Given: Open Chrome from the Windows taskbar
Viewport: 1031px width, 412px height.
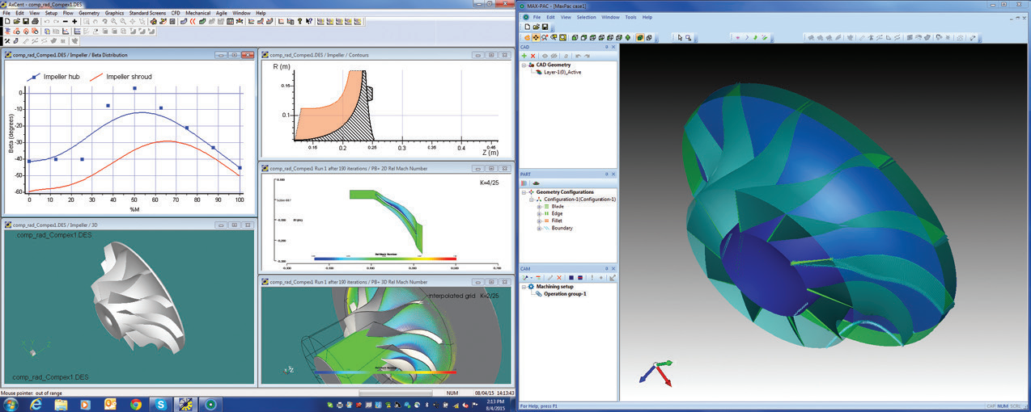Looking at the screenshot, I should pyautogui.click(x=135, y=403).
